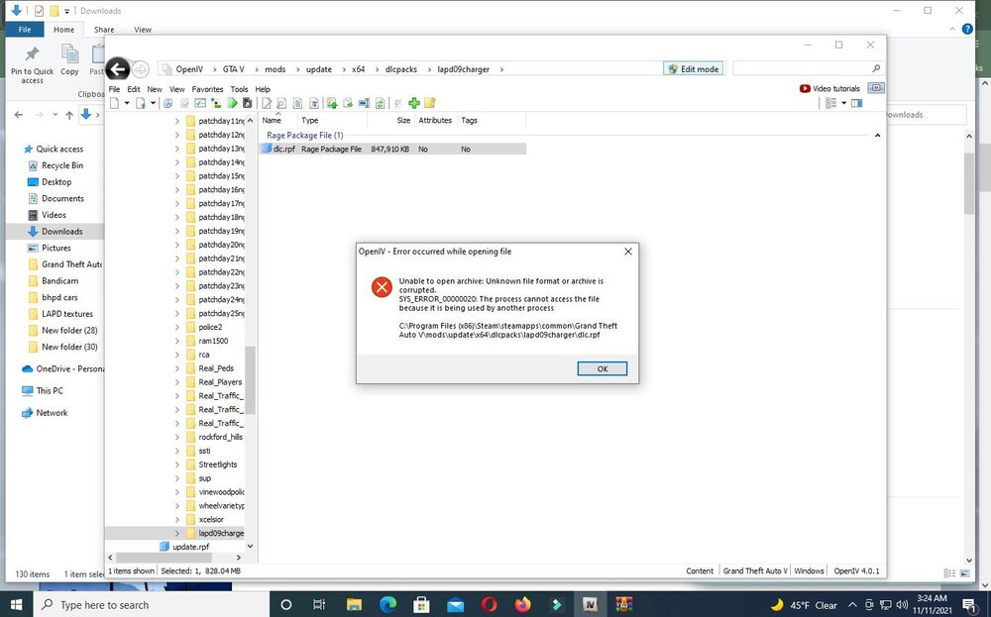Open the OpenIV Favorites menu

pyautogui.click(x=207, y=89)
